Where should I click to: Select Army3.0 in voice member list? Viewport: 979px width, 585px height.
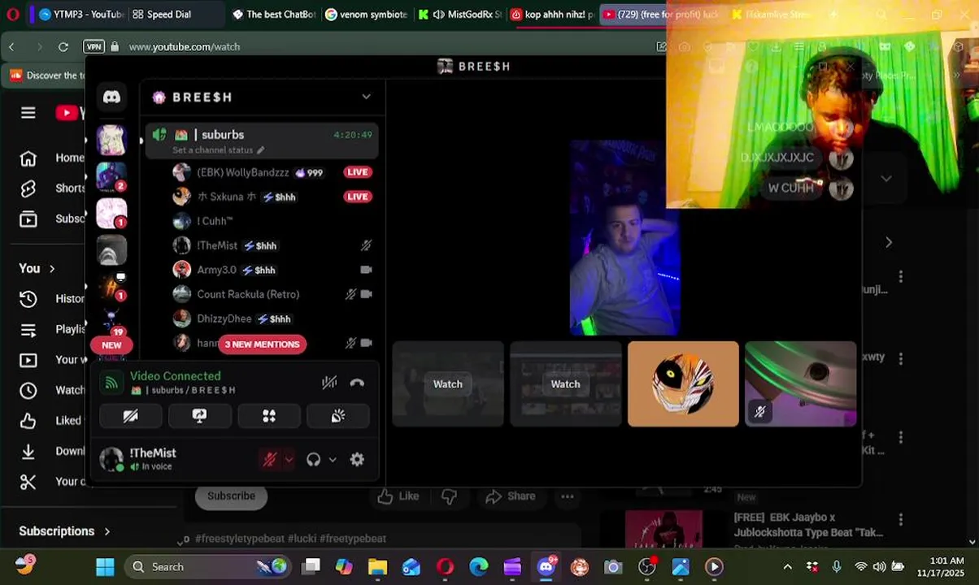272,270
